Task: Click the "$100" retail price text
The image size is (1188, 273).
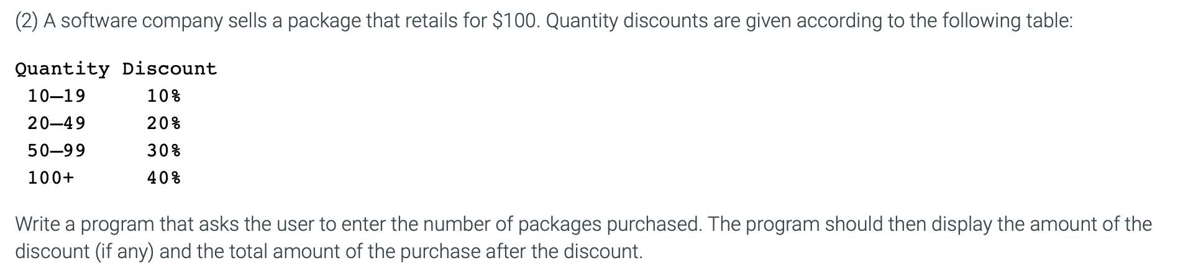Action: click(516, 21)
